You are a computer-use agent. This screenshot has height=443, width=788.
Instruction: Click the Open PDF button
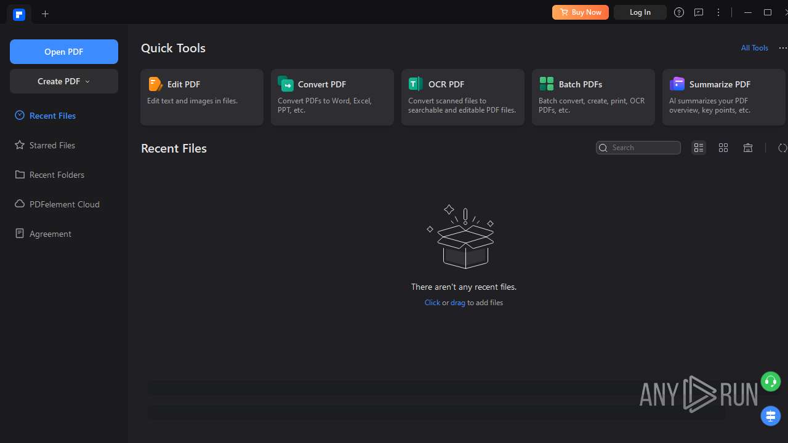[x=64, y=52]
